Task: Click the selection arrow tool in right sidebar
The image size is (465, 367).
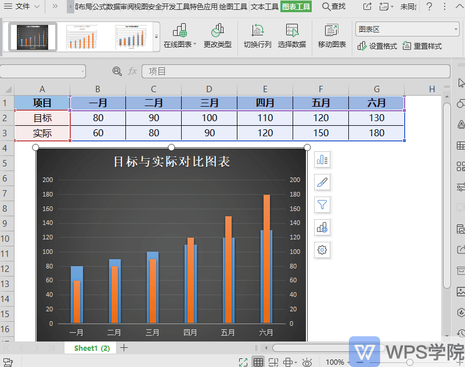Action: pos(460,83)
